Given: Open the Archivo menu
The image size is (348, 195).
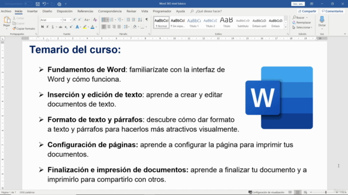Looking at the screenshot, I should (x=6, y=11).
